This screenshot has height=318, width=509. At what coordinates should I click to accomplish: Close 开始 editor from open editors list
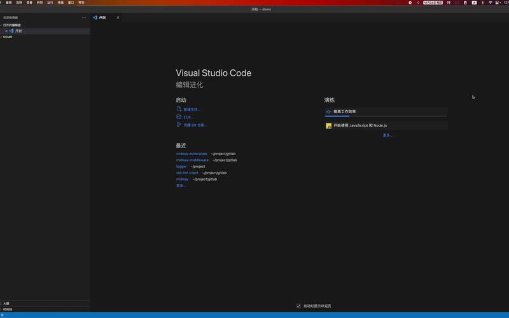click(6, 31)
